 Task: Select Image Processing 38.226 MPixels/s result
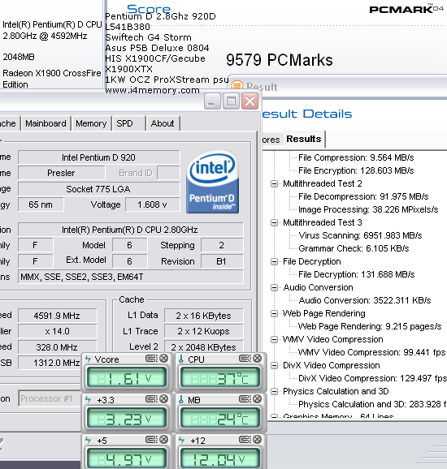[368, 209]
